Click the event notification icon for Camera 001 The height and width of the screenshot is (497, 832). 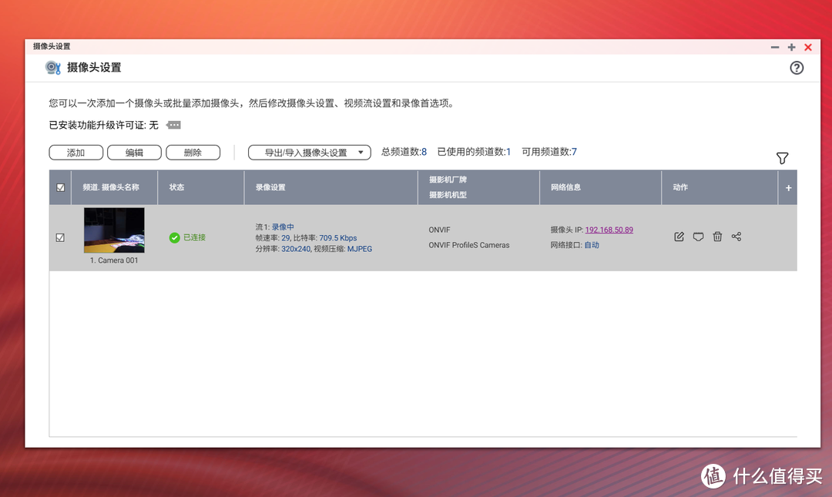(x=698, y=237)
